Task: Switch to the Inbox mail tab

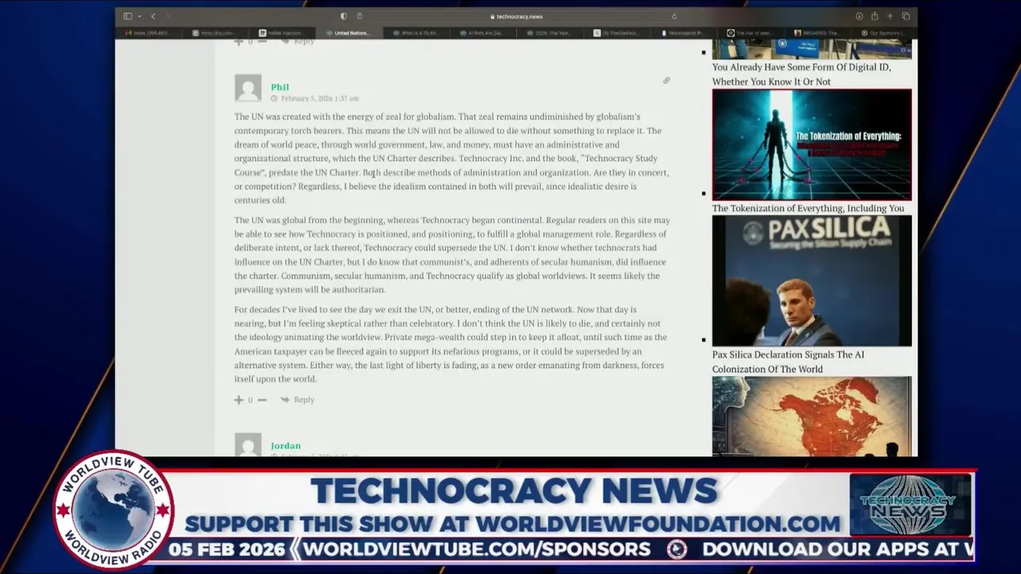Action: (148, 33)
